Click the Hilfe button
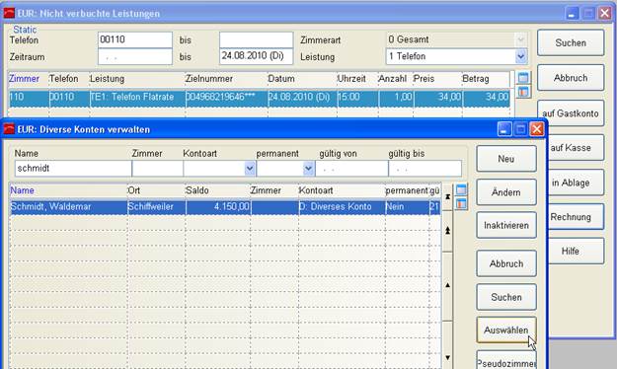The height and width of the screenshot is (369, 617). point(577,251)
